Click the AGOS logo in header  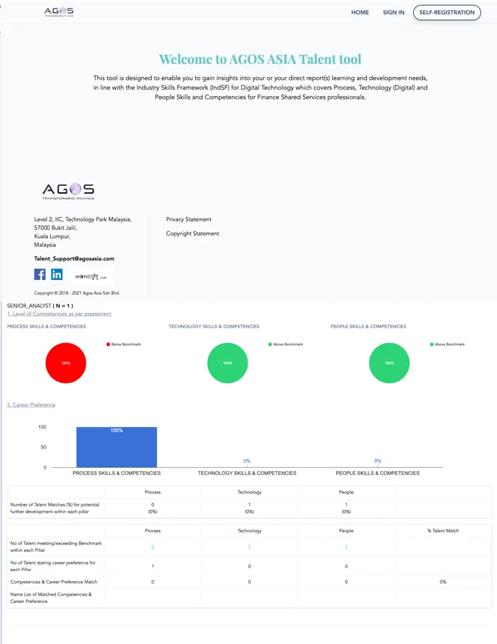click(x=59, y=11)
